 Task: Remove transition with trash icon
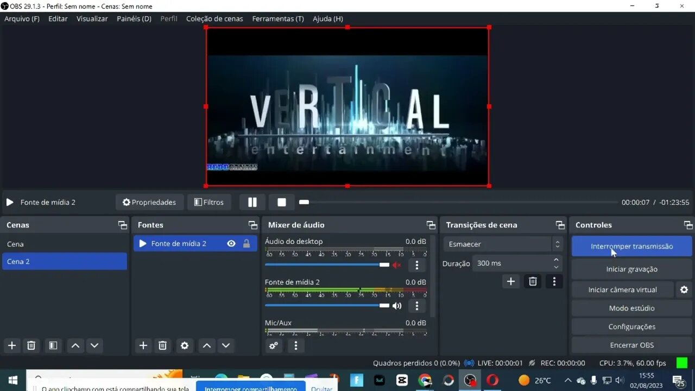[533, 281]
